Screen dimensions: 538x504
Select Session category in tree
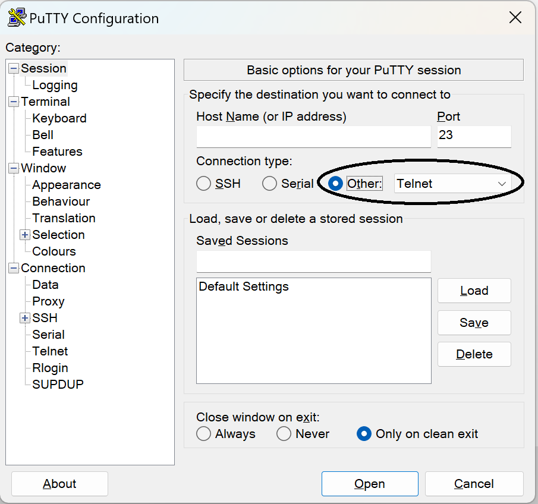tap(43, 68)
